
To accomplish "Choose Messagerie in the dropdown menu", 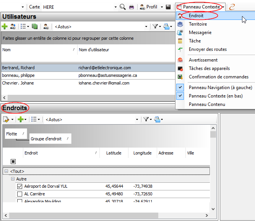I will click(x=200, y=32).
